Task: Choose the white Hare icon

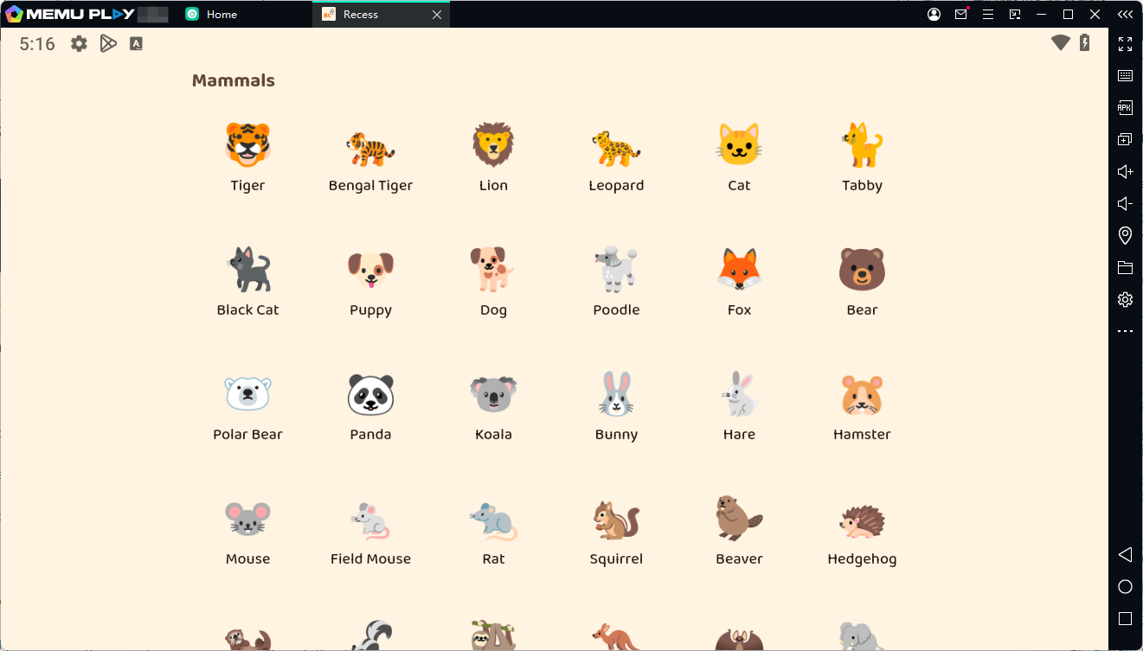Action: point(739,393)
